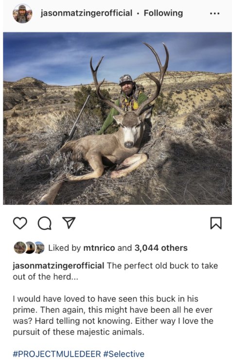243x362 pixels.
Task: Open comments via the speech bubble icon
Action: (44, 223)
